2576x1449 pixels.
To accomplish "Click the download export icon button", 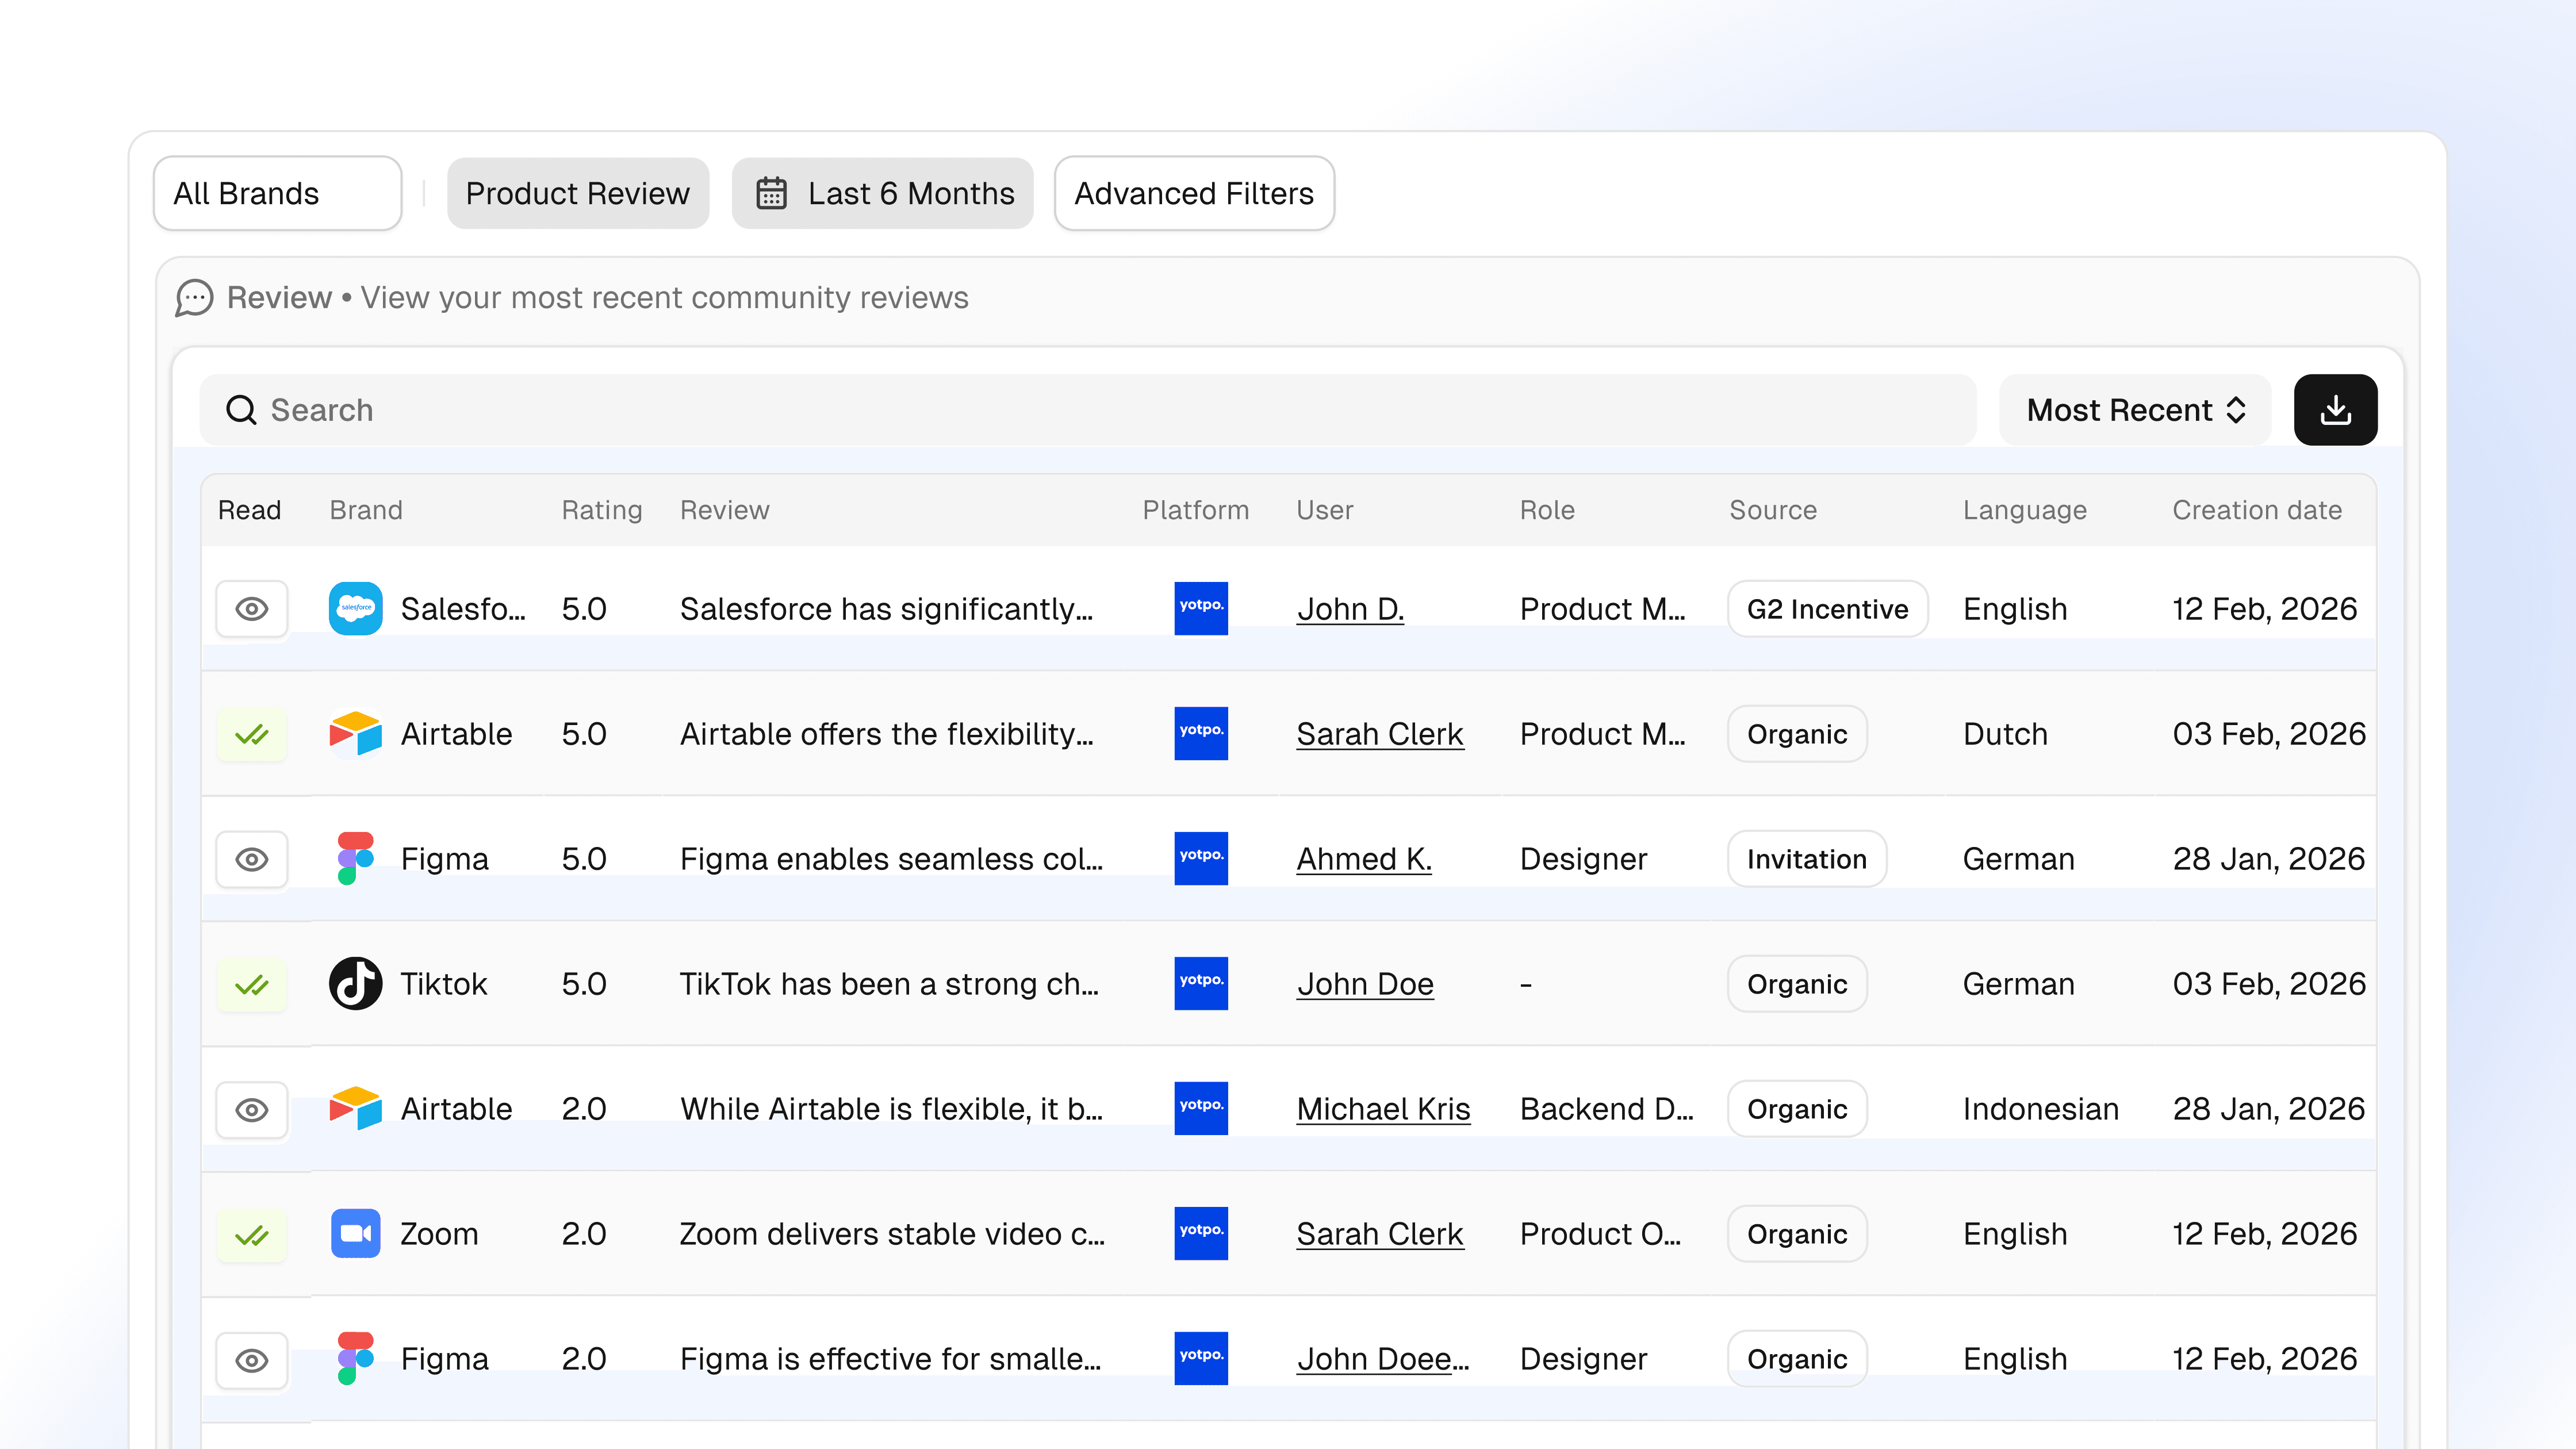I will pos(2334,410).
